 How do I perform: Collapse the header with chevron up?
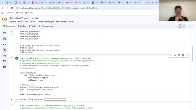point(192,26)
